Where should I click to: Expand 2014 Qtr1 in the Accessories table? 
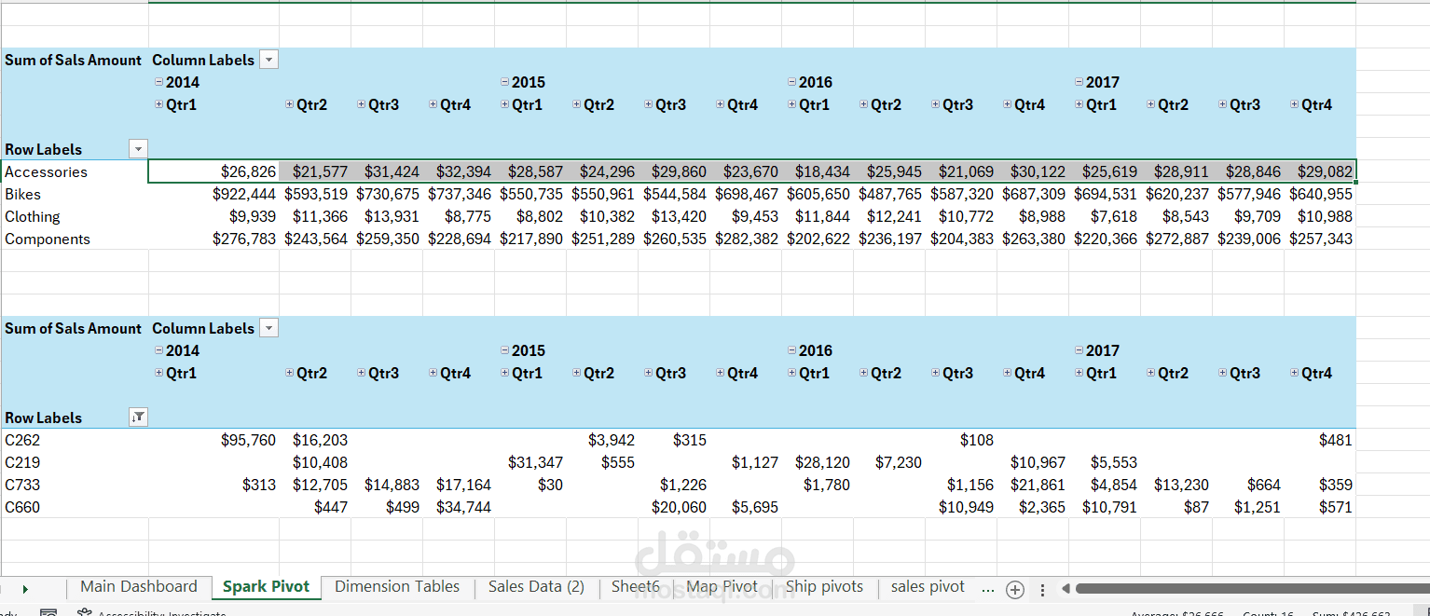point(158,104)
